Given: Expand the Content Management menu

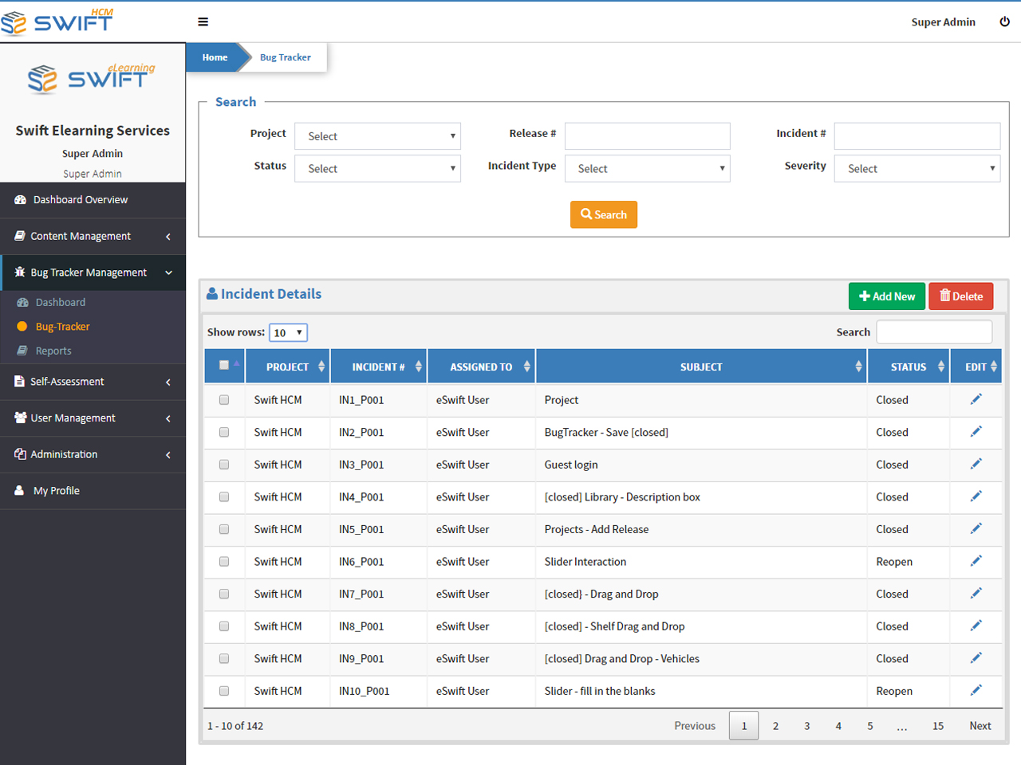Looking at the screenshot, I should pos(93,237).
